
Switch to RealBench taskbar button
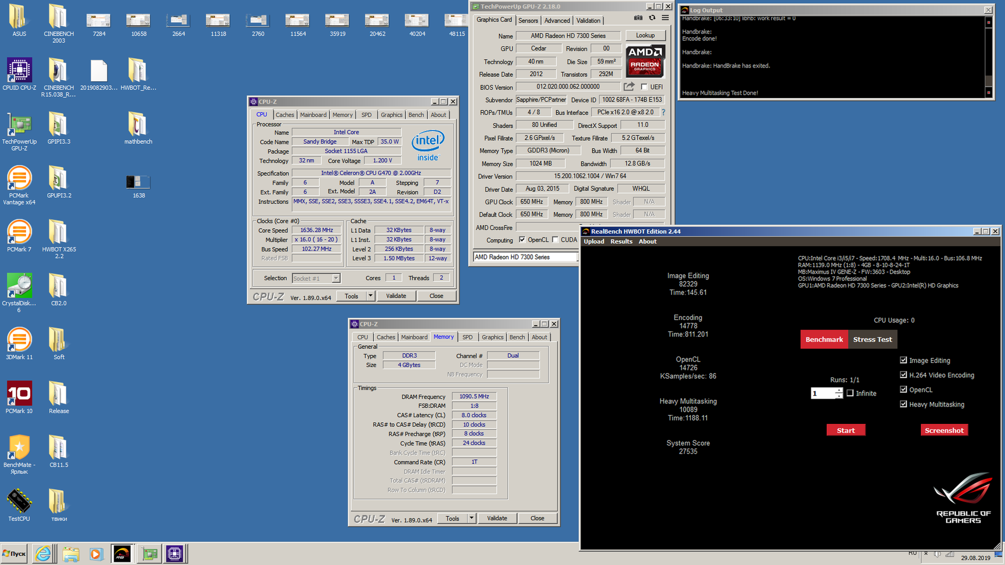tap(122, 553)
